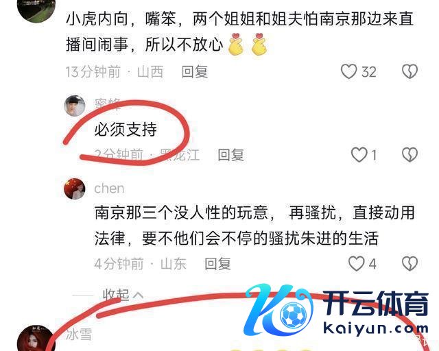Dislike the Shanxi comment with broken heart
This screenshot has height=351, width=439.
pyautogui.click(x=410, y=71)
